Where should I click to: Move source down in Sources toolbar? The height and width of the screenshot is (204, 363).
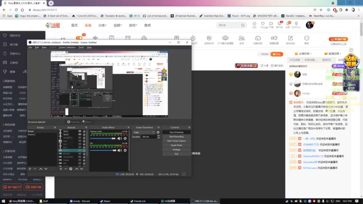pyautogui.click(x=82, y=169)
